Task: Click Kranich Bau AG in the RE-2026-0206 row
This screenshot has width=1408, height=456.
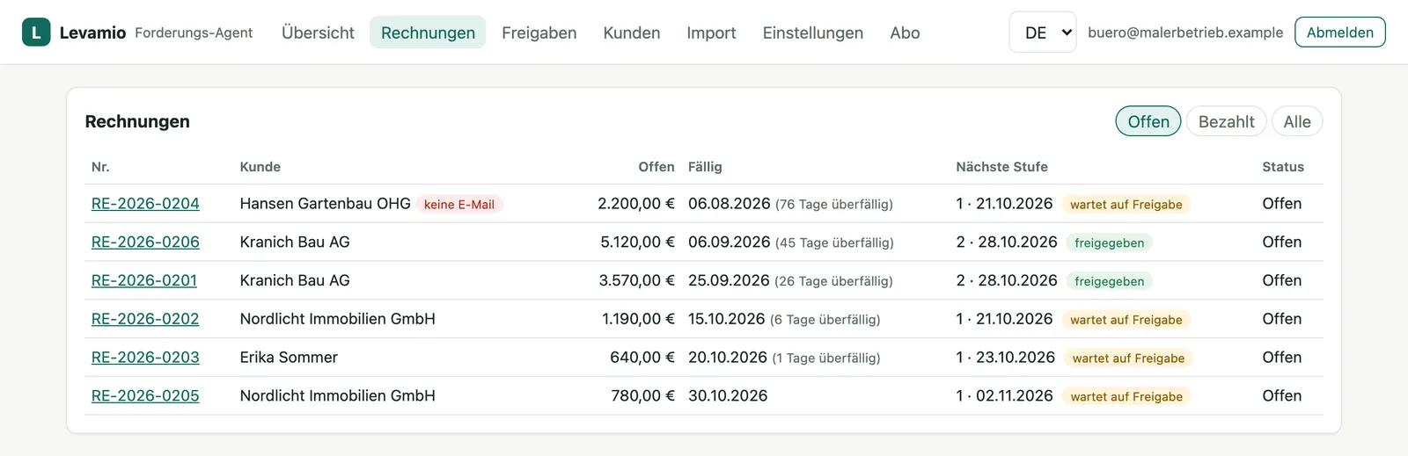Action: 295,242
